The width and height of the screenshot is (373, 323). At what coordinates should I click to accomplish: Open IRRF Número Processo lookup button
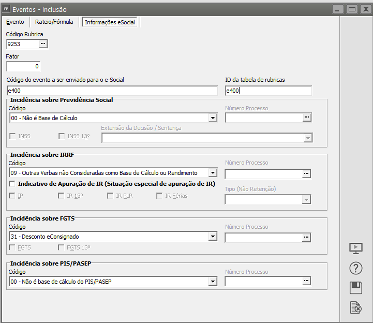click(307, 173)
